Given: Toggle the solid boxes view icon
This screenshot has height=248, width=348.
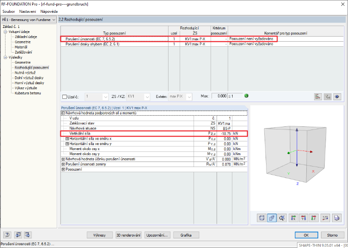Looking at the screenshot, I should (x=272, y=218).
